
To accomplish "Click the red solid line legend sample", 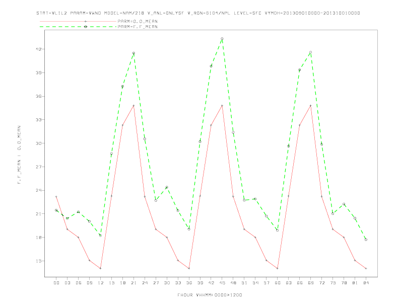I will 78,21.
